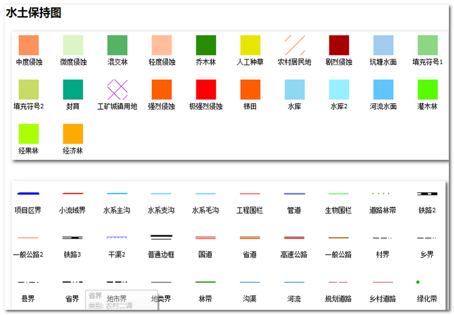Select the 绿化带 green dot symbol

(418, 282)
